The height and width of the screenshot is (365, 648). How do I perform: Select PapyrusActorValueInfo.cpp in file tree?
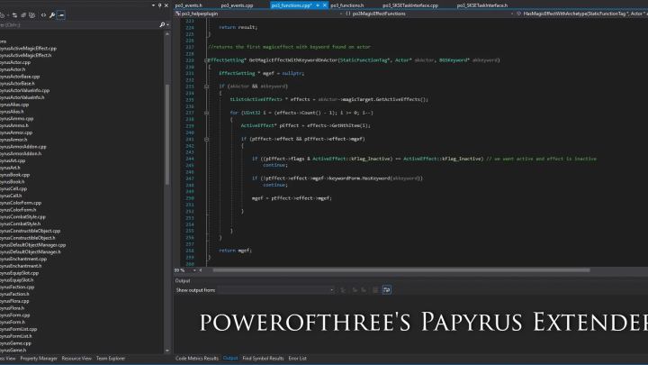[x=25, y=91]
